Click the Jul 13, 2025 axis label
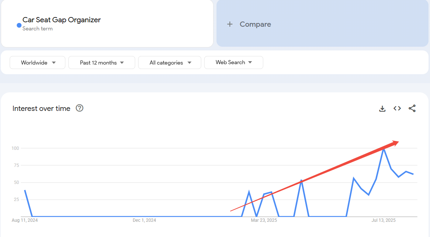This screenshot has height=237, width=430. tap(383, 220)
